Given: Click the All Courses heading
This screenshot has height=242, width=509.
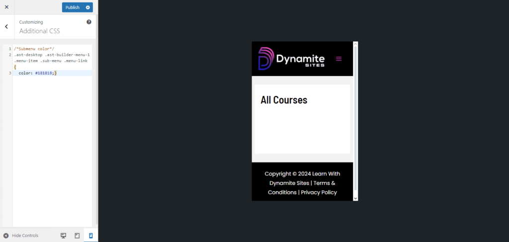Looking at the screenshot, I should (284, 100).
